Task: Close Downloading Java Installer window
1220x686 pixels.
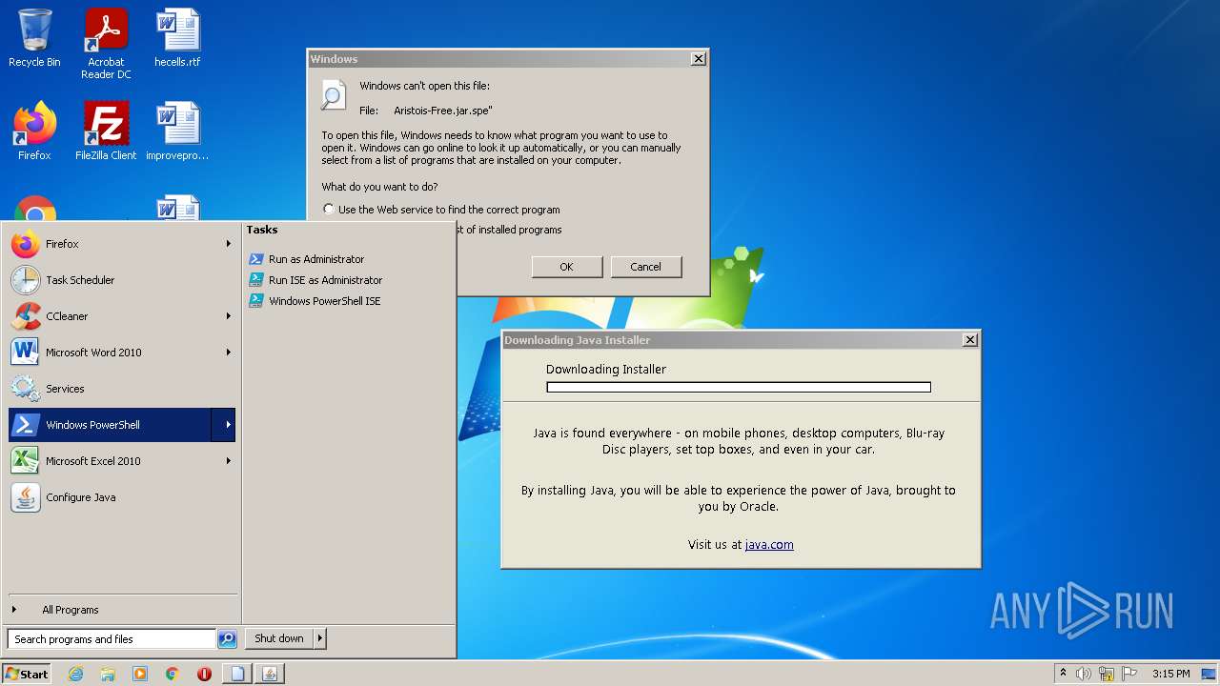Action: [x=969, y=340]
